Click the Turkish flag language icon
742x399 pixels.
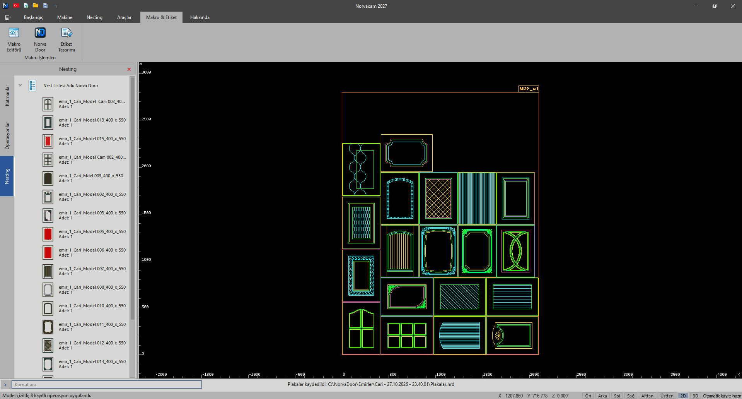16,6
